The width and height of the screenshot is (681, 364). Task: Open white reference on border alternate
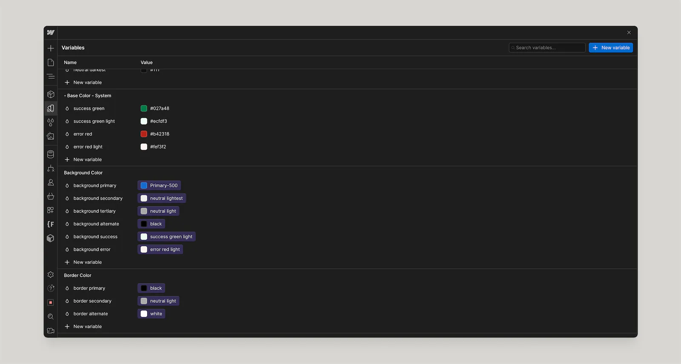click(x=151, y=314)
